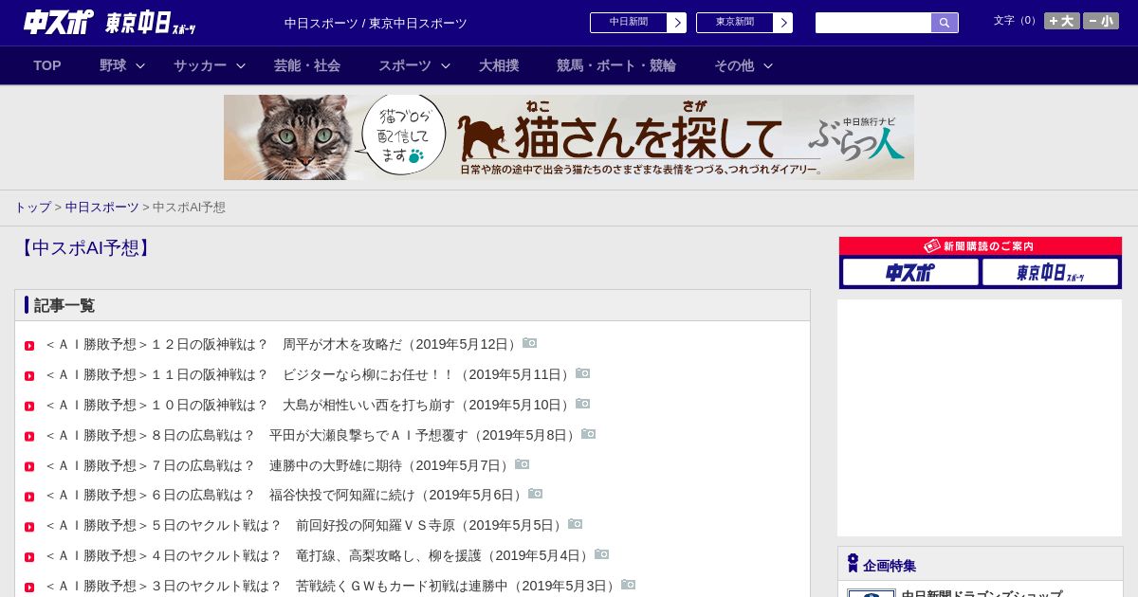Viewport: 1138px width, 597px height.
Task: Click the search magnifier button
Action: (x=945, y=23)
